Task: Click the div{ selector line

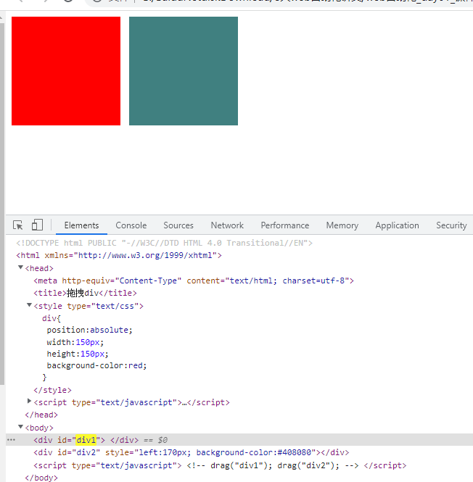Action: (x=52, y=318)
